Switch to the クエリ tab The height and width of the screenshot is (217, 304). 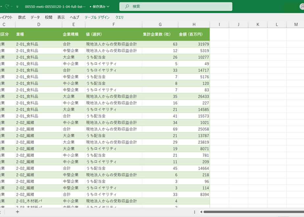[x=119, y=17]
